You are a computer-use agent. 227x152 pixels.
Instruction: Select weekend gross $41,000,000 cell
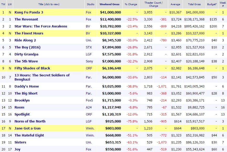coord(111,12)
